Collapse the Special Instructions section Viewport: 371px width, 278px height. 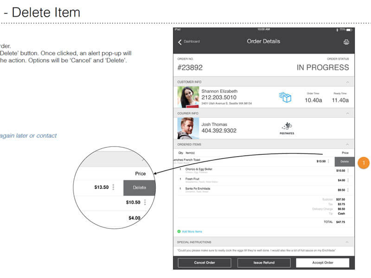[x=346, y=241]
